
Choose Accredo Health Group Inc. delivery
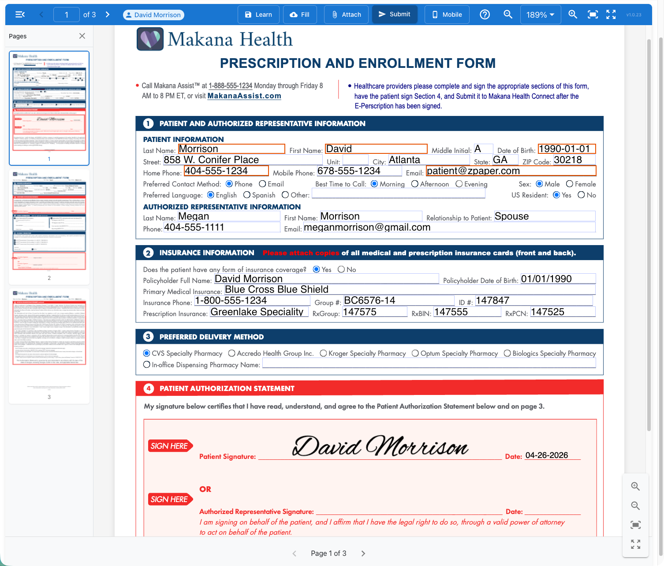[232, 353]
